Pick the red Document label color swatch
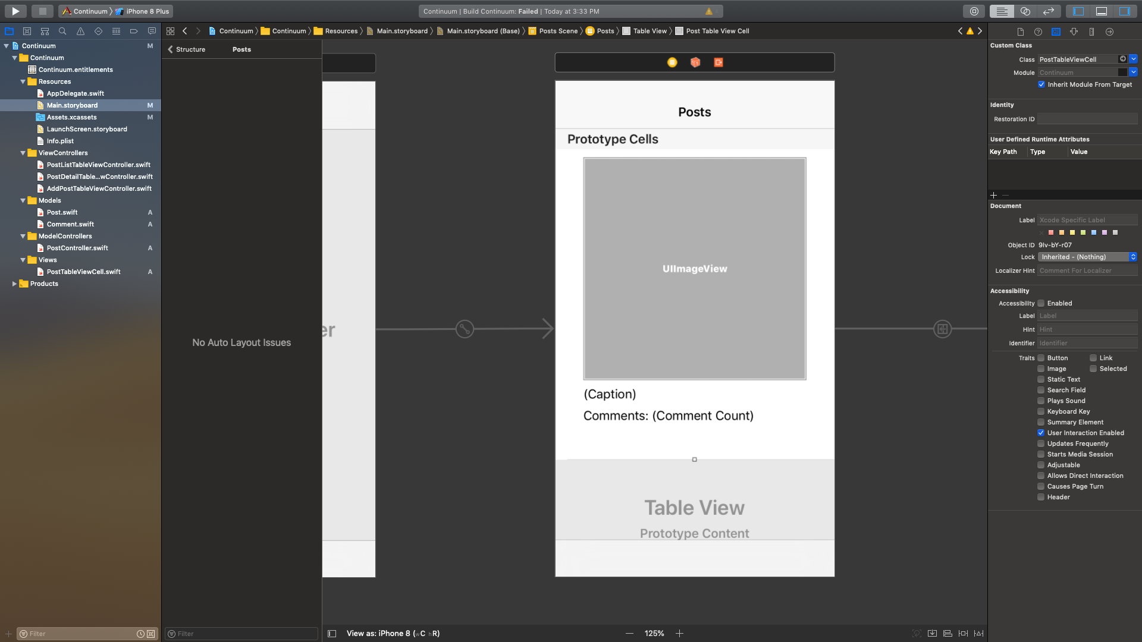1142x642 pixels. point(1051,232)
